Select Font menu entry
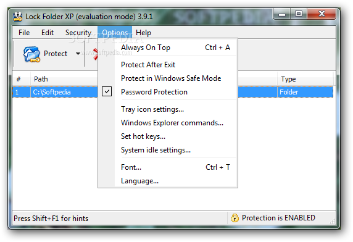This screenshot has height=242, width=353. [168, 167]
